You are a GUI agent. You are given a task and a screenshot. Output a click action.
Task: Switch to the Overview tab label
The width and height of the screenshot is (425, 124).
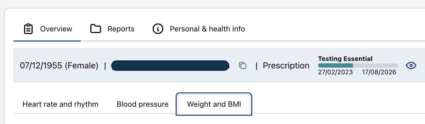(56, 29)
